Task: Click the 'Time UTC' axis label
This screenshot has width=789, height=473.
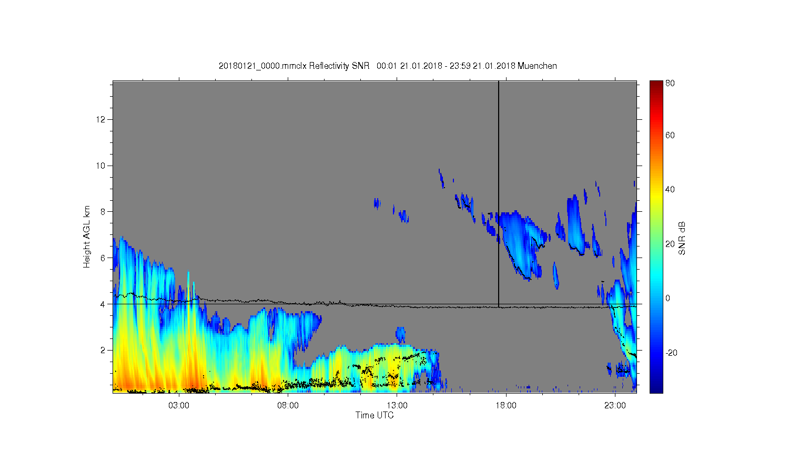Action: (x=375, y=415)
